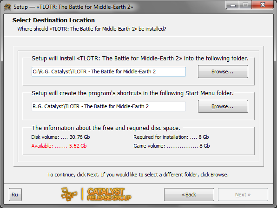Click the 'To continue, click Next' instruction text
The height and width of the screenshot is (208, 277).
138,175
